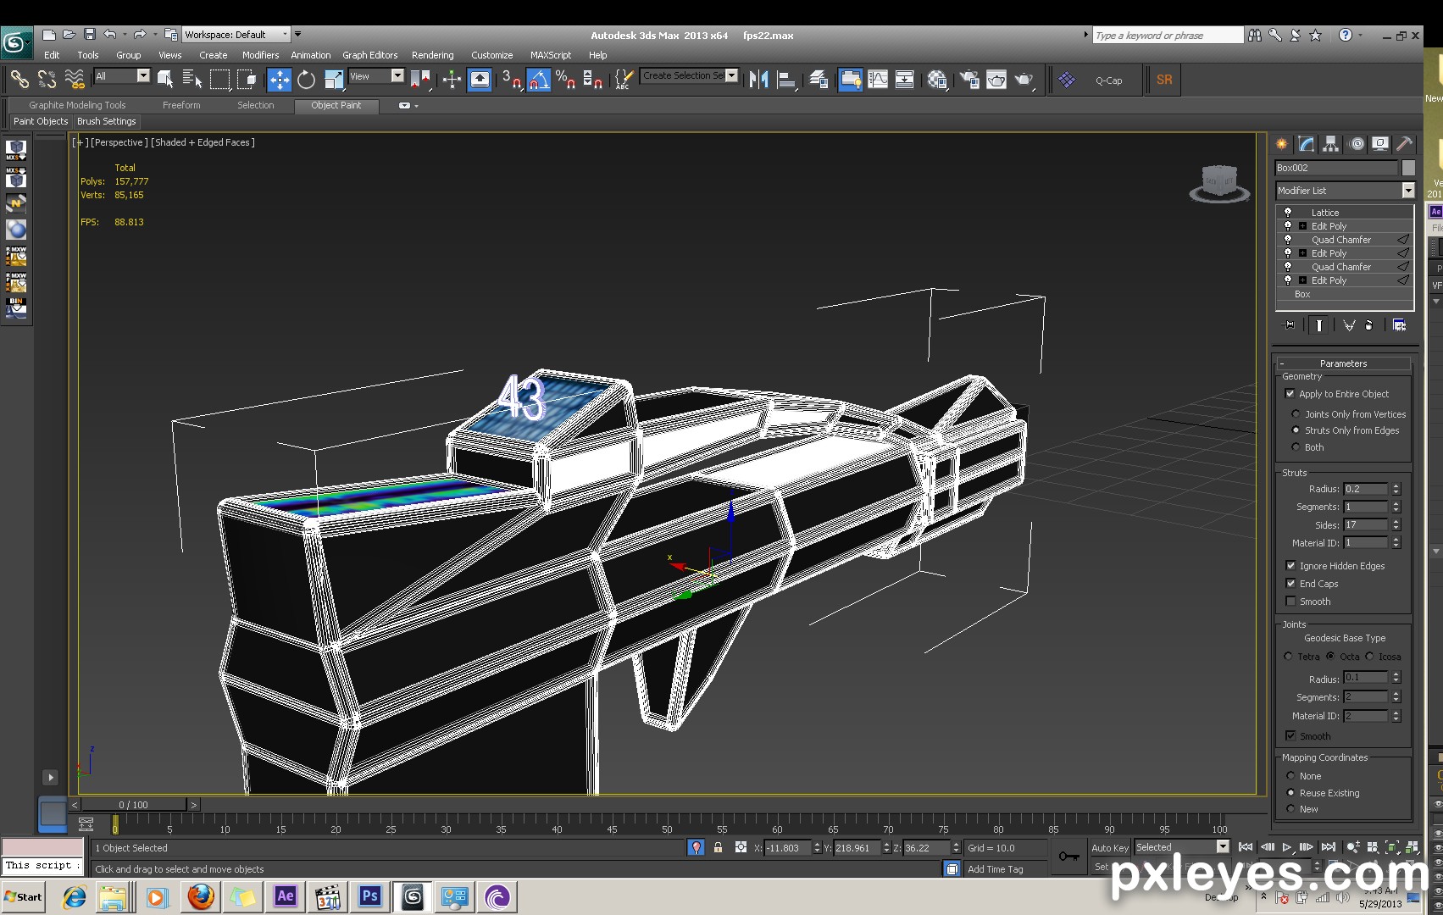Open the Rendering menu
1443x915 pixels.
pos(432,55)
